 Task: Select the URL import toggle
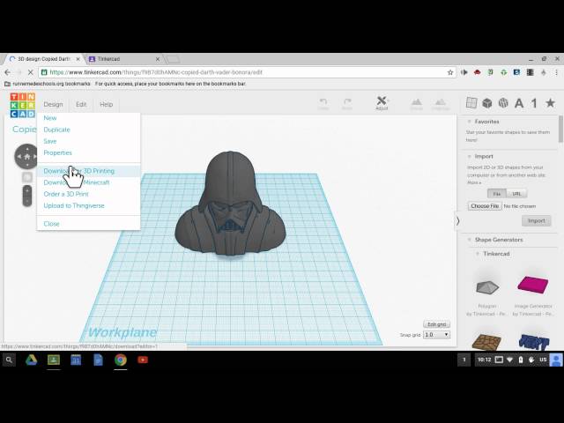pos(516,194)
